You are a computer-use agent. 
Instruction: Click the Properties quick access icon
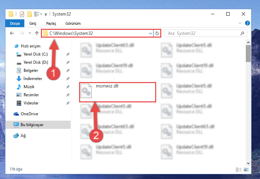pyautogui.click(x=22, y=14)
